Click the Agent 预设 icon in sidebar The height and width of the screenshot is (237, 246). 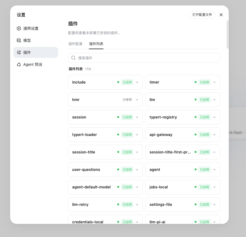click(19, 64)
